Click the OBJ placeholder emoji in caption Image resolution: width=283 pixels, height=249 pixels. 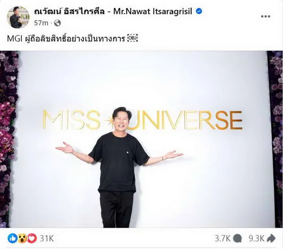133,38
